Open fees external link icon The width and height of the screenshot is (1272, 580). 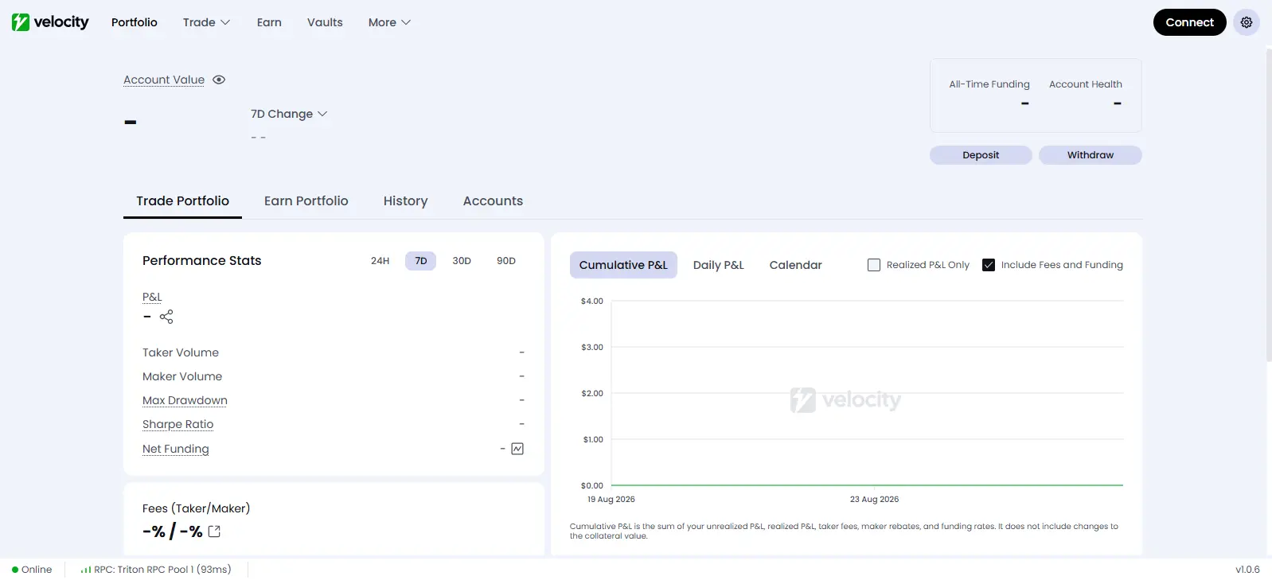[214, 531]
